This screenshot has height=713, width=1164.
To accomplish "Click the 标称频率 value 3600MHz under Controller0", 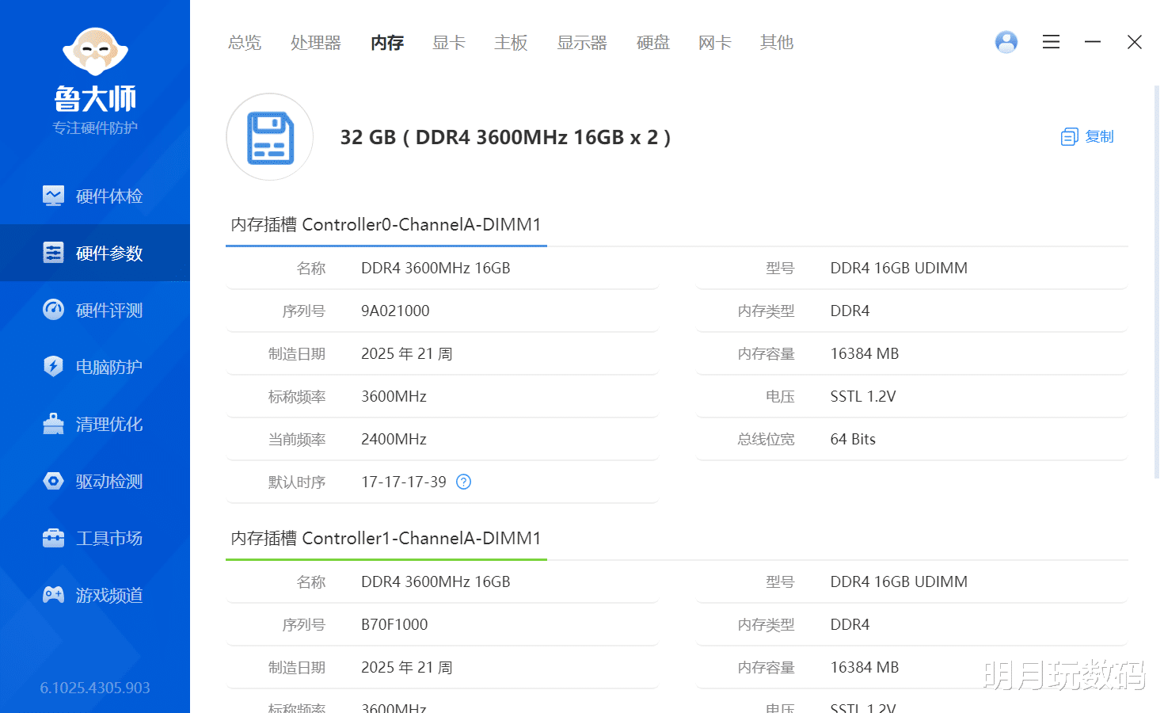I will [x=394, y=396].
